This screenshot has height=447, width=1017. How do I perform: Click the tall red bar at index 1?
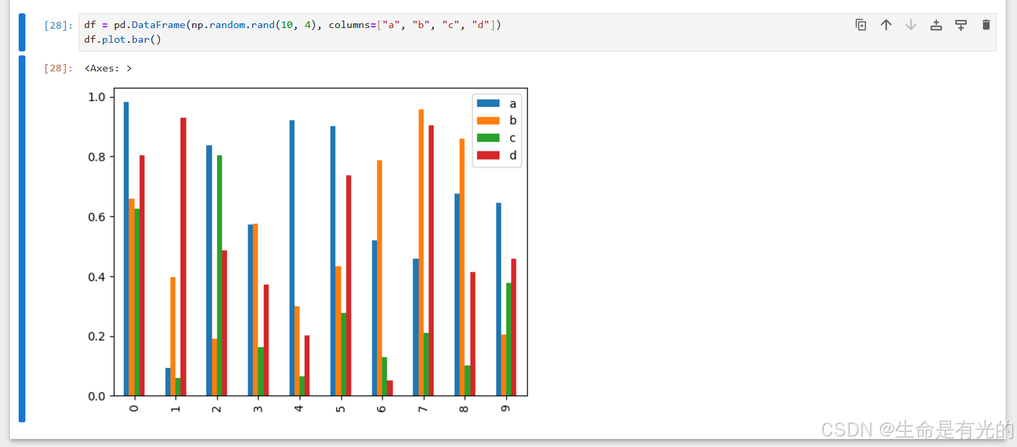pos(183,257)
